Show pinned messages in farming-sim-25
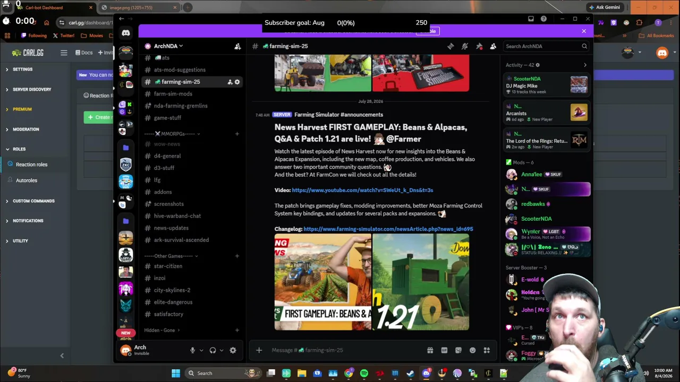Viewport: 680px width, 382px height. pos(479,46)
